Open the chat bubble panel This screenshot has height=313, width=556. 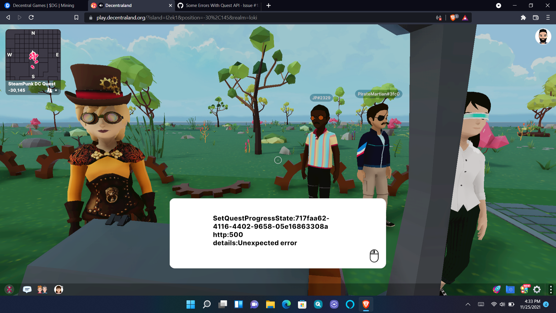tap(27, 290)
